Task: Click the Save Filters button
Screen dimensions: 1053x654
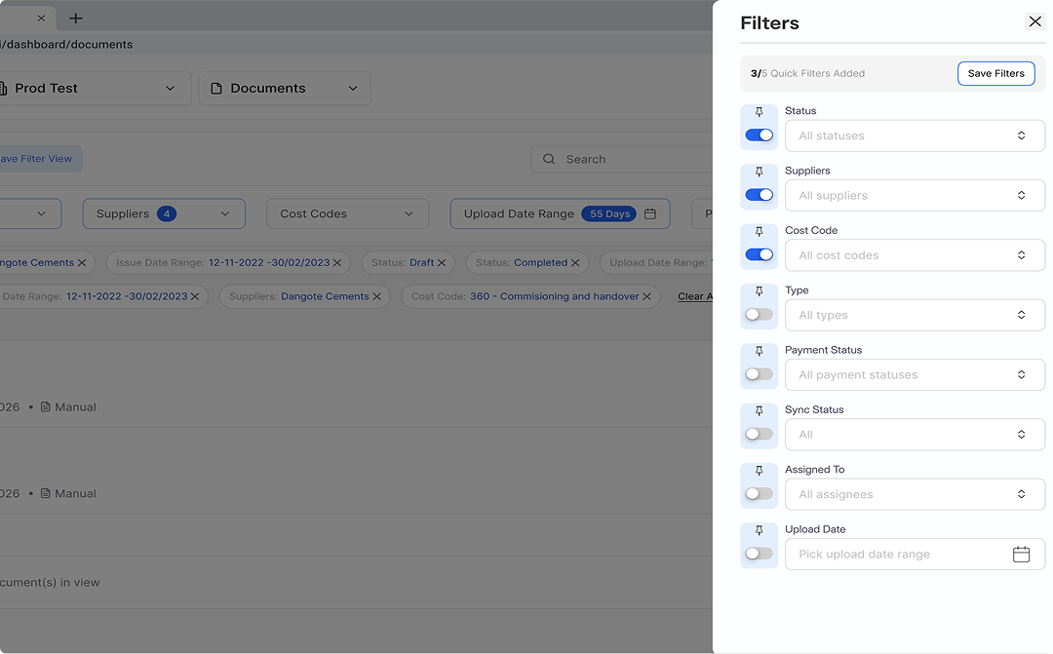Action: (995, 73)
